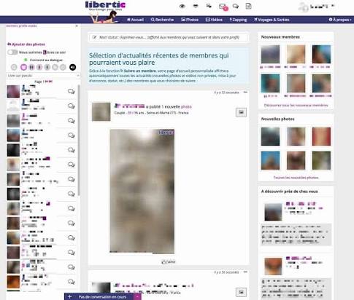Click Toutes les nouvelles photos link
This screenshot has height=300, width=354.
click(296, 178)
